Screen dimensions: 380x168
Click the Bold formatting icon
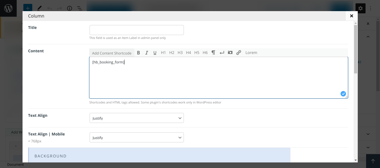[138, 53]
